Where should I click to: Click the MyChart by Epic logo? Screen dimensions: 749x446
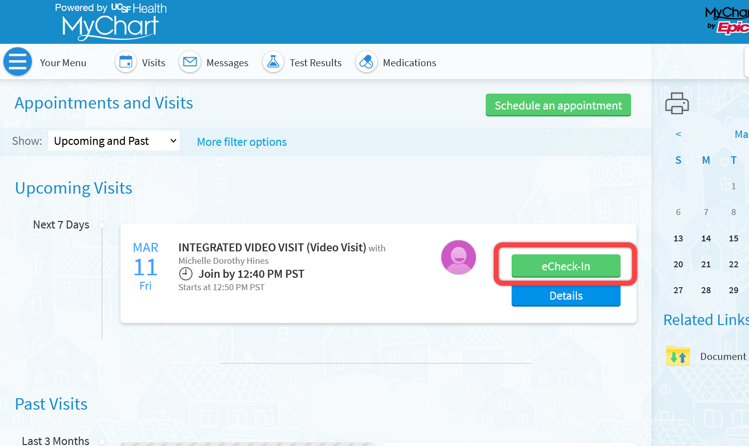point(727,20)
